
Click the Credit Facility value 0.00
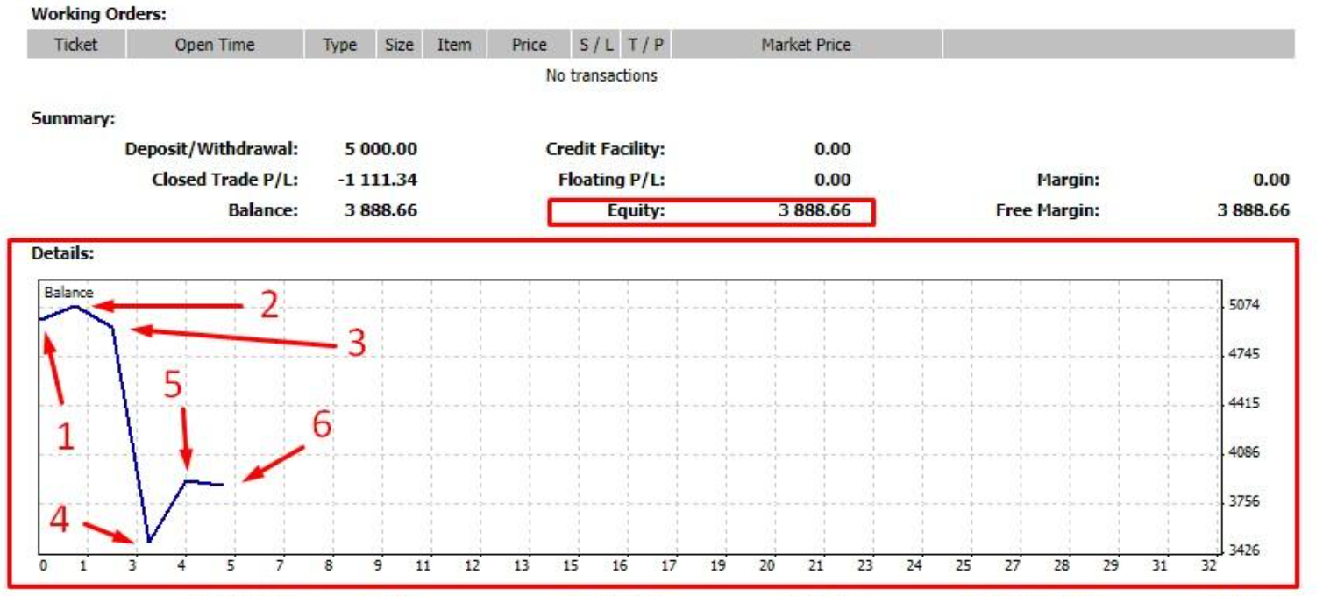(832, 150)
